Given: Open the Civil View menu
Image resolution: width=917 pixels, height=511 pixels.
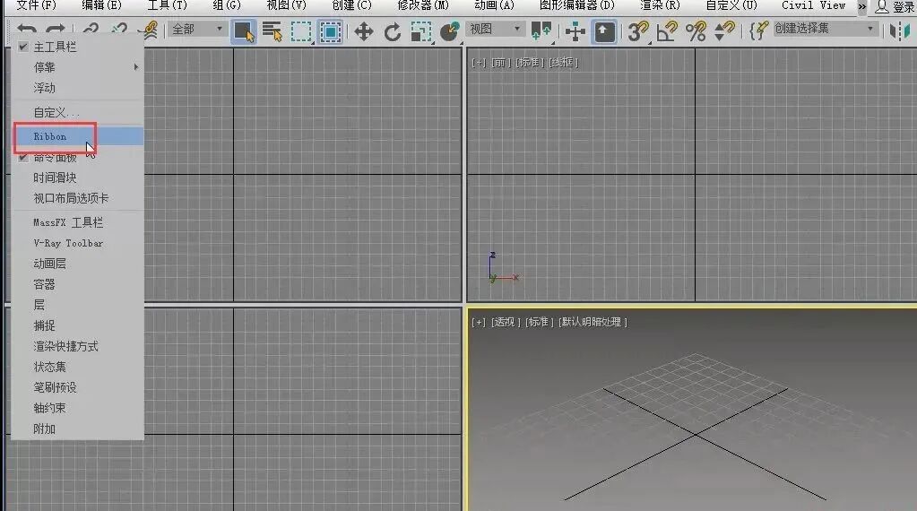Looking at the screenshot, I should pos(814,6).
